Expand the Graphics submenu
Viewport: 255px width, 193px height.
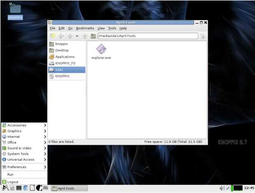pos(24,131)
